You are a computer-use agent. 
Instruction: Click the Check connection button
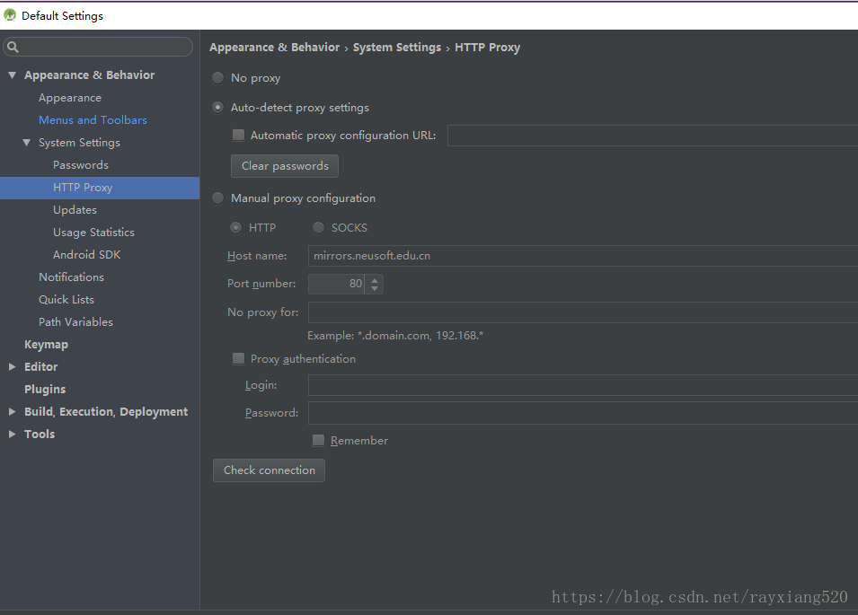pyautogui.click(x=269, y=470)
